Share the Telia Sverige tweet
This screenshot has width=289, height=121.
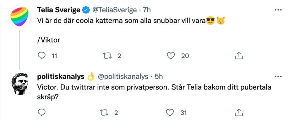239,56
